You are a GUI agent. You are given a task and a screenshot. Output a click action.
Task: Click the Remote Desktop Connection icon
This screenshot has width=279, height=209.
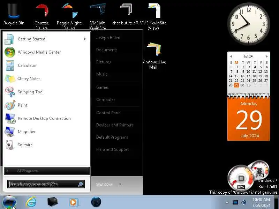[x=10, y=118]
